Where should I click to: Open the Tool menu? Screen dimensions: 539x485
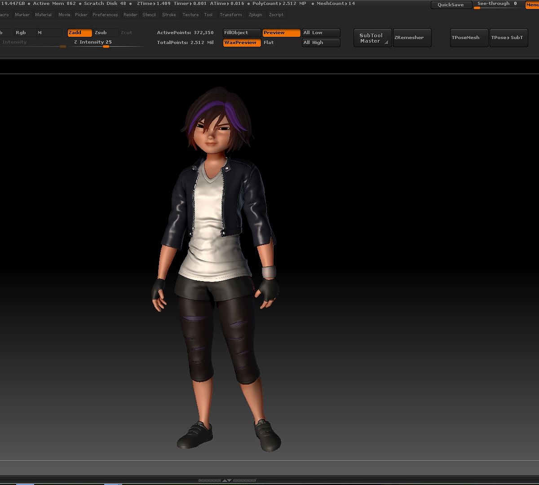208,15
